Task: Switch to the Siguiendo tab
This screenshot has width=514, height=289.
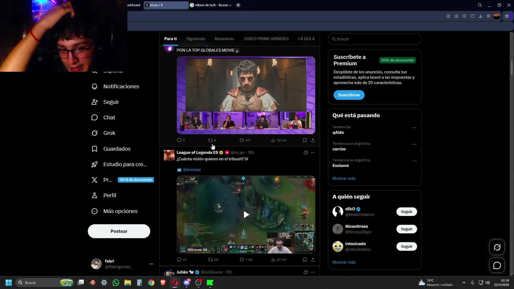Action: 196,39
